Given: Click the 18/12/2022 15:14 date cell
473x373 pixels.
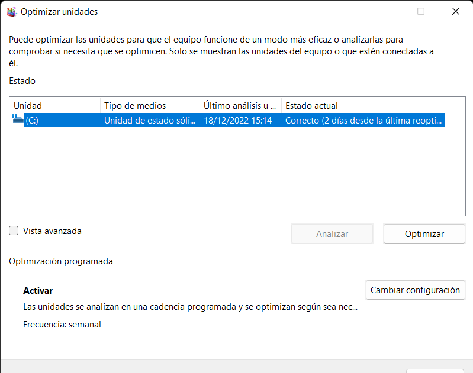Looking at the screenshot, I should (238, 121).
